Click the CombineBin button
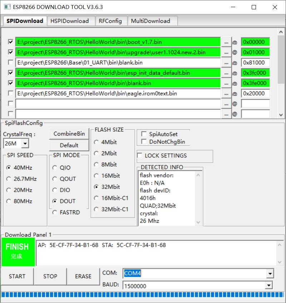 [69, 133]
